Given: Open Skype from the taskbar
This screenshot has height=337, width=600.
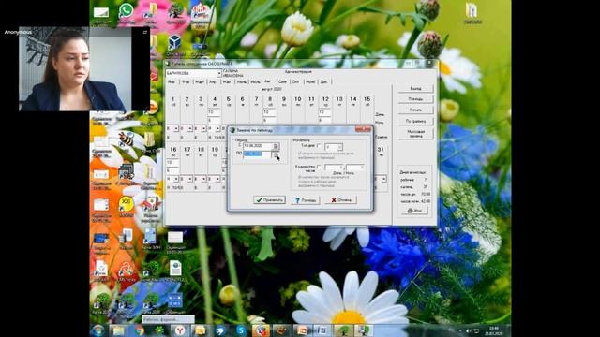Looking at the screenshot, I should pyautogui.click(x=241, y=330).
